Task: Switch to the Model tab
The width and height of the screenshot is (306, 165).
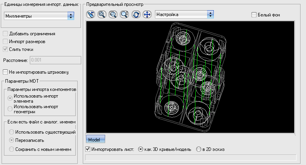Action: [95, 140]
